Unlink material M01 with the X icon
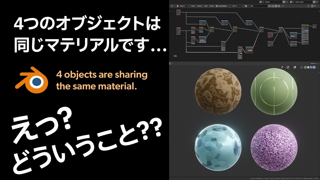320x180 pixels. point(279,6)
